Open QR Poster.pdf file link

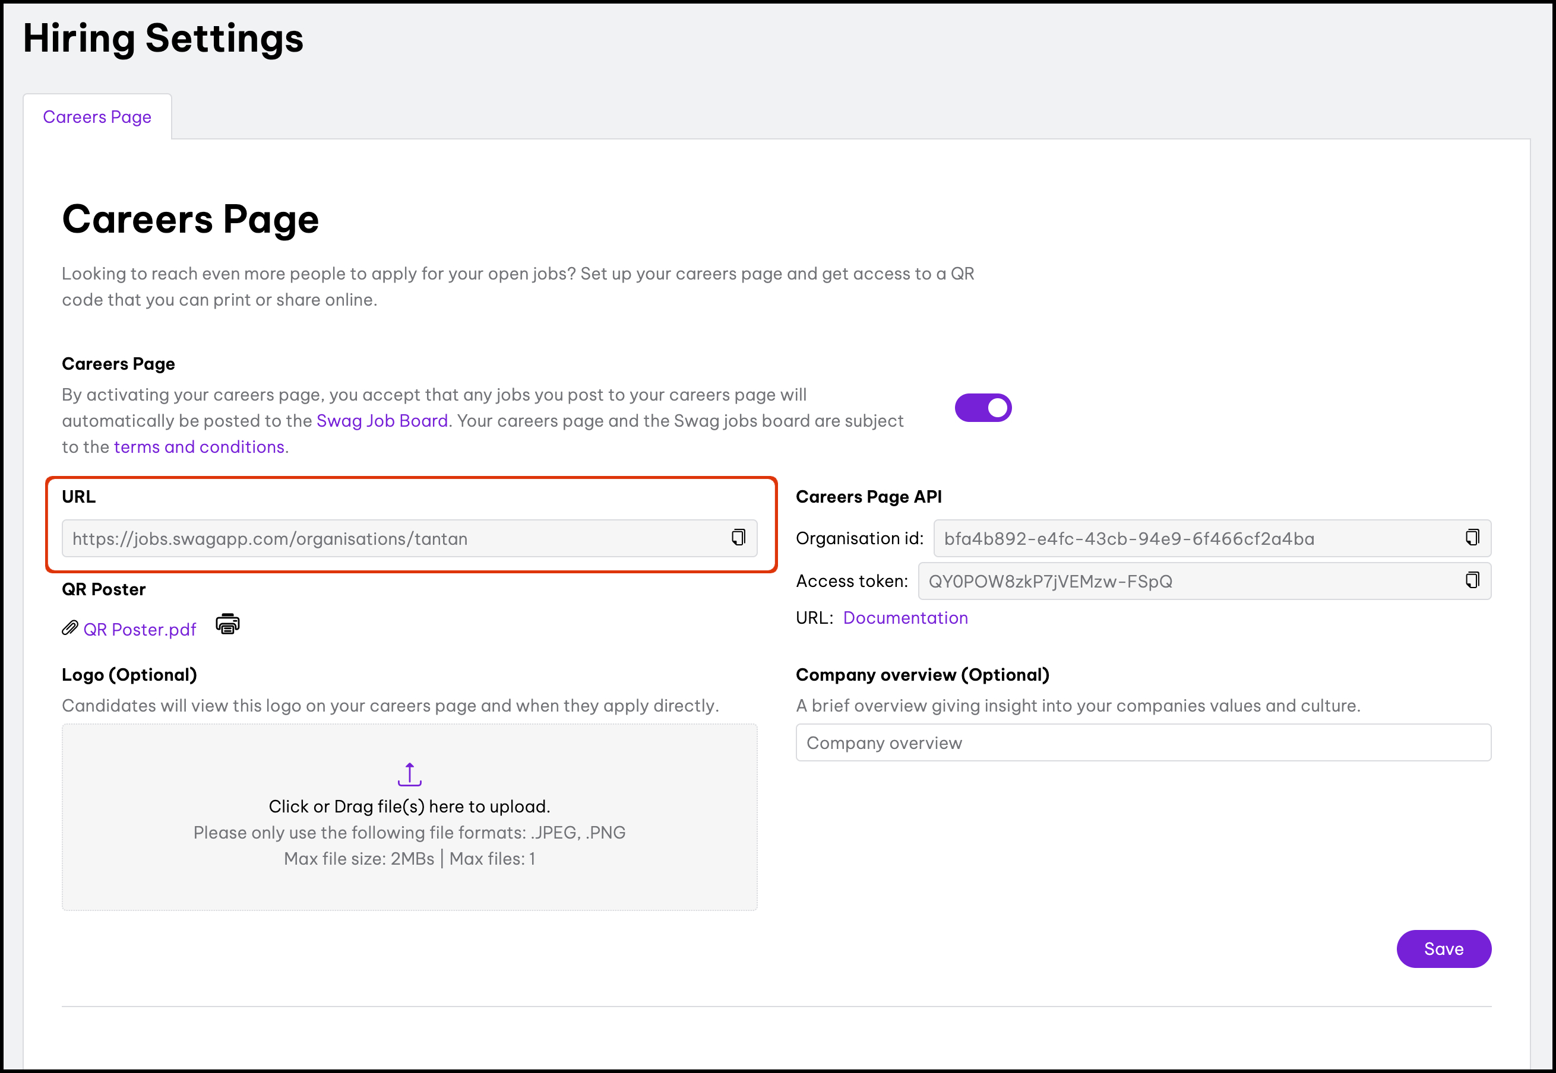139,630
